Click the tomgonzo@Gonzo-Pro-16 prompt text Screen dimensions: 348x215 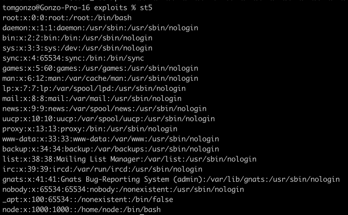coord(46,8)
